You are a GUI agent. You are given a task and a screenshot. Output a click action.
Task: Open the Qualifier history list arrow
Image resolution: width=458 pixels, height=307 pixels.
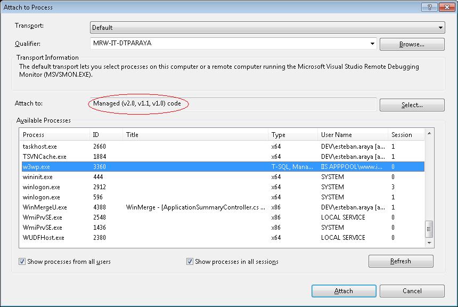point(373,44)
